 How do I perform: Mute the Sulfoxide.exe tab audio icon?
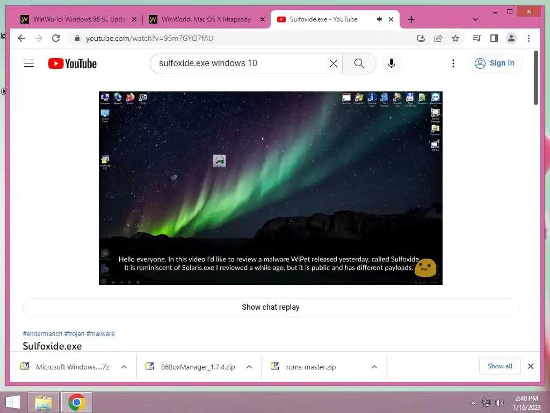pos(379,19)
